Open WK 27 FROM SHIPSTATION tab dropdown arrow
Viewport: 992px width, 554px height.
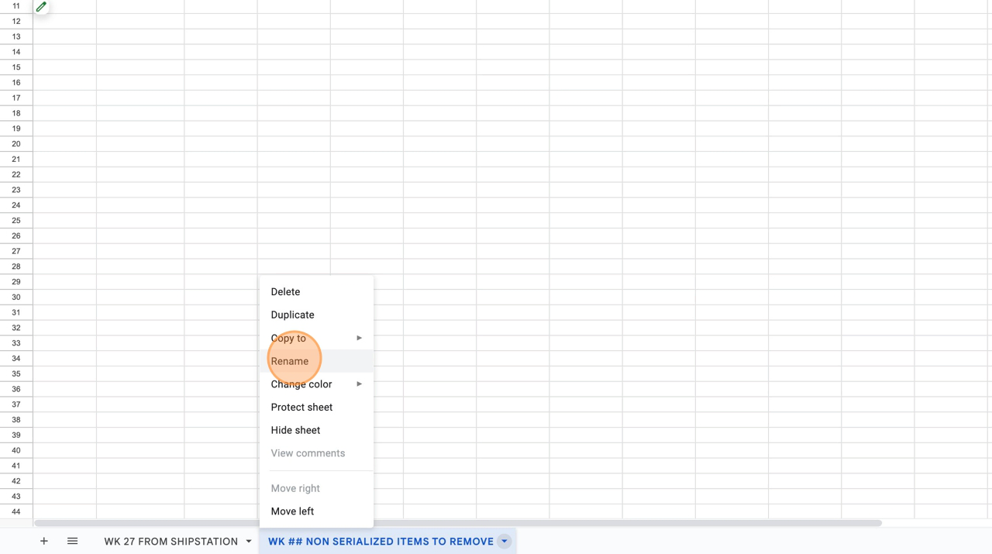(249, 541)
